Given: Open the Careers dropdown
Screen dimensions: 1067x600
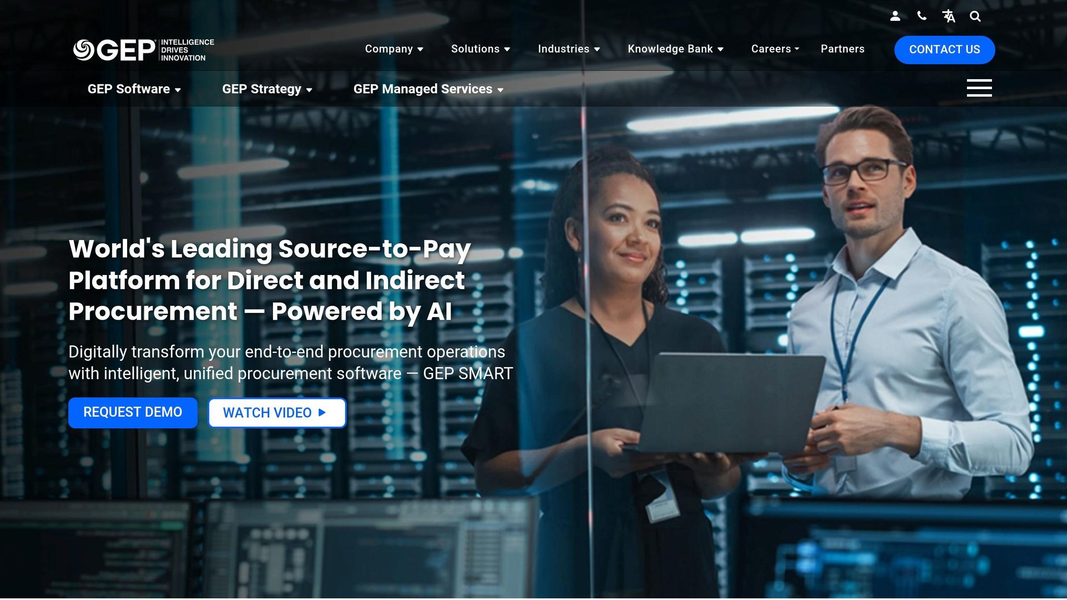Looking at the screenshot, I should (775, 49).
